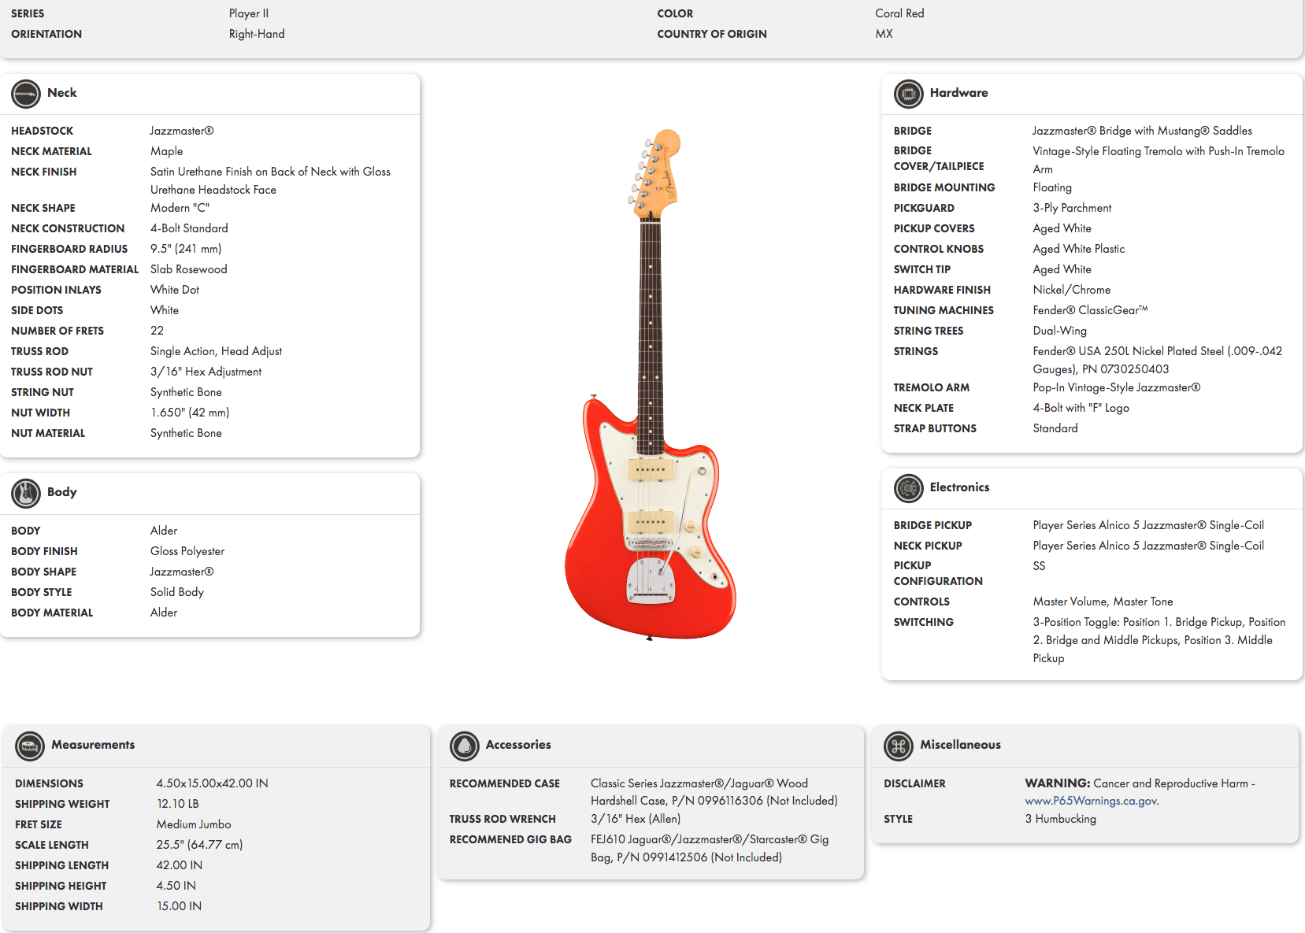Click the RECOMMENED GIG BAG label
Screen dimensions: 1305x933
(x=510, y=839)
